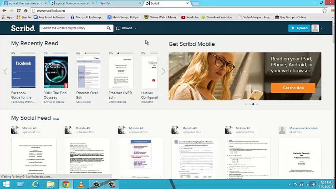Click the Ethernet Over Sdh 4% progress bar
Screen dimensions: 336x189
92,53
